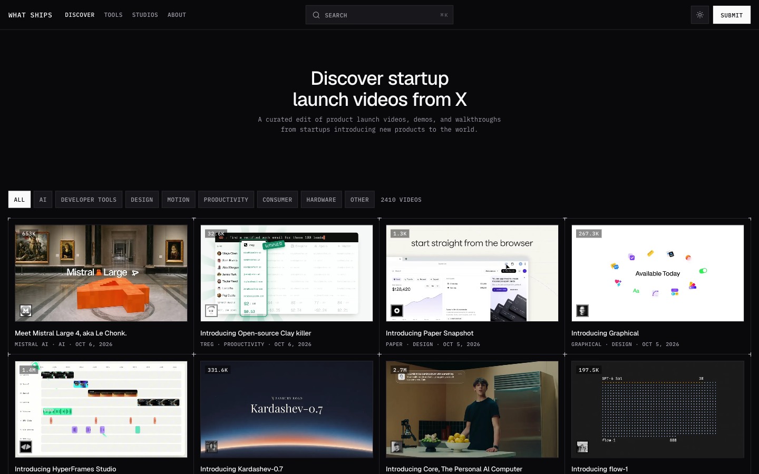Open the Studios nav item

point(145,15)
